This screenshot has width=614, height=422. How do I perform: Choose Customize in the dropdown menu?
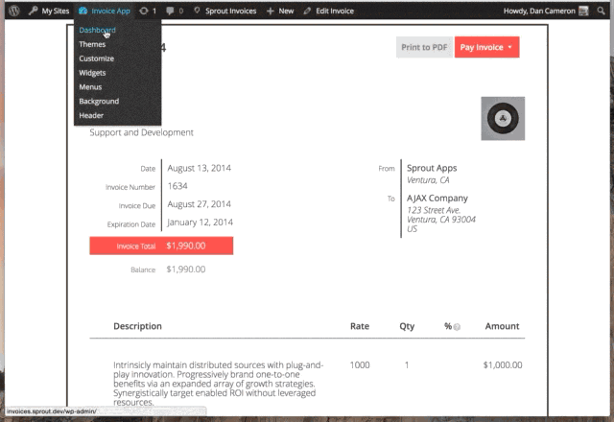tap(96, 59)
